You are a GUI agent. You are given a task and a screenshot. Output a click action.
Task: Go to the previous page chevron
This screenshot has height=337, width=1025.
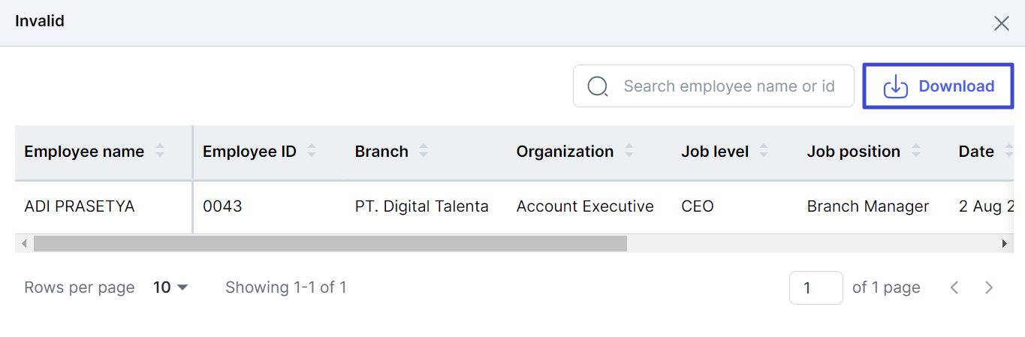(954, 287)
